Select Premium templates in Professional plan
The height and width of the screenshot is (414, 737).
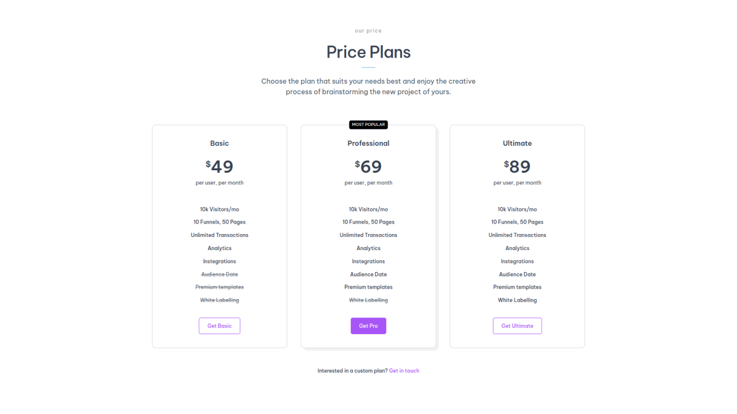368,286
